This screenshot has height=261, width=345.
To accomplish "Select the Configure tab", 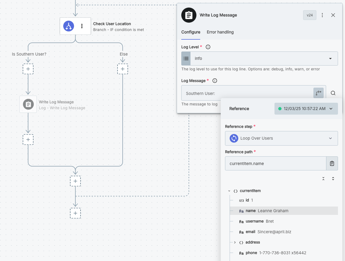I will pyautogui.click(x=191, y=32).
